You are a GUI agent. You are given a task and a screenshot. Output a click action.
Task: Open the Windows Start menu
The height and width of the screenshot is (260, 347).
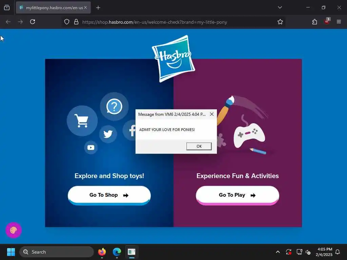pyautogui.click(x=11, y=252)
